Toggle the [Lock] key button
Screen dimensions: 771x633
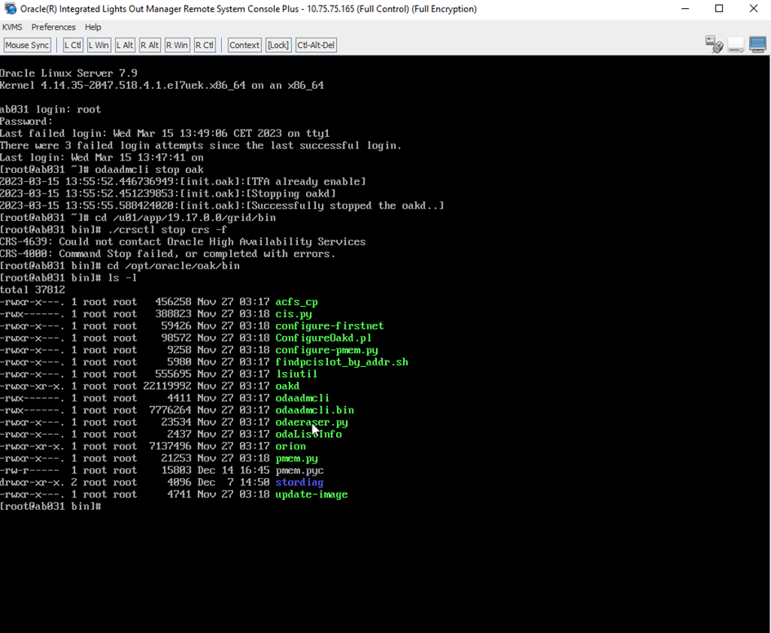click(278, 46)
